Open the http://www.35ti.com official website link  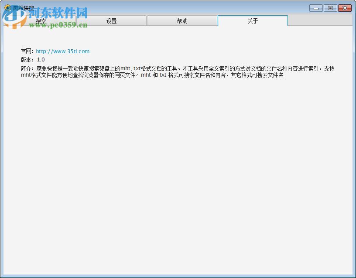pos(62,51)
